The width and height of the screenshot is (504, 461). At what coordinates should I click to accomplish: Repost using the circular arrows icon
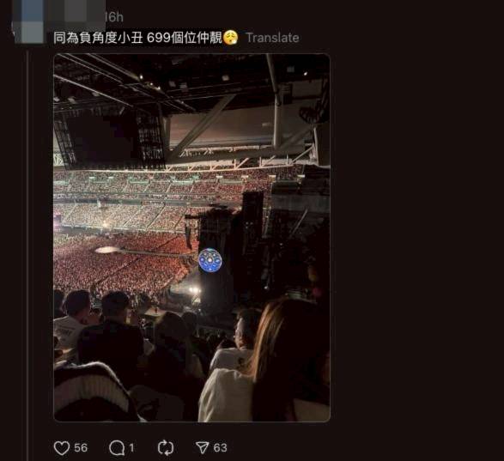[x=166, y=448]
